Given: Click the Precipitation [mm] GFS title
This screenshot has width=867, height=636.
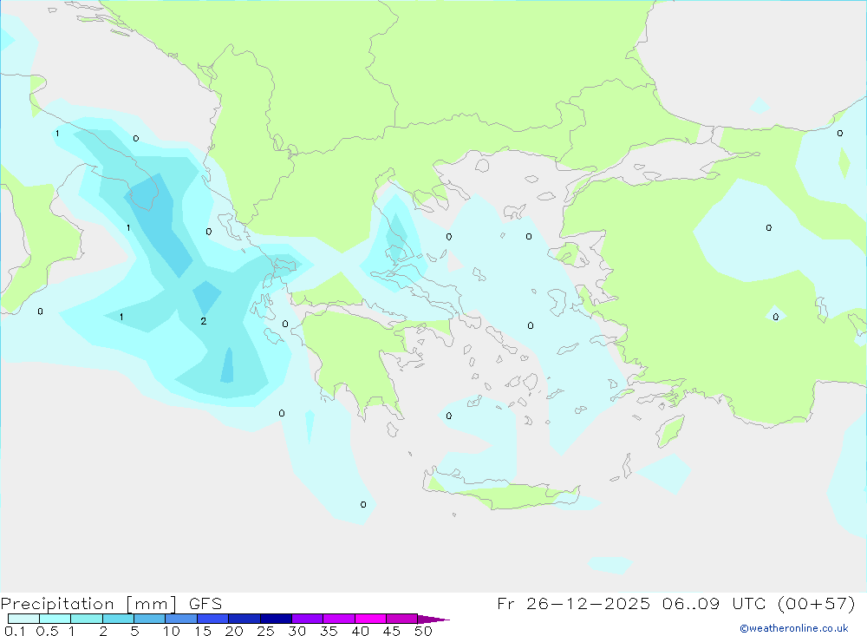Looking at the screenshot, I should (111, 603).
